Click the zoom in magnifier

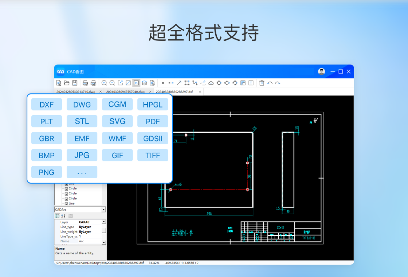click(x=104, y=83)
